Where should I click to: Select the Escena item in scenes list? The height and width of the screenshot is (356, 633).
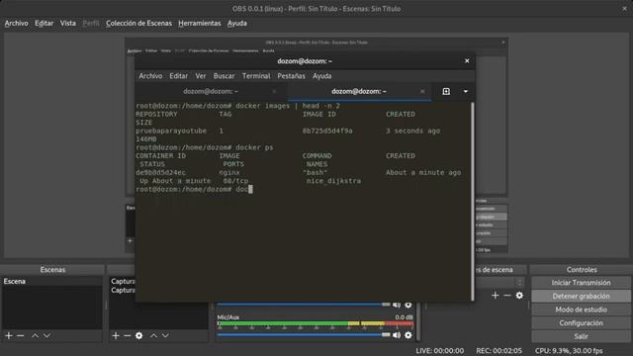point(52,281)
